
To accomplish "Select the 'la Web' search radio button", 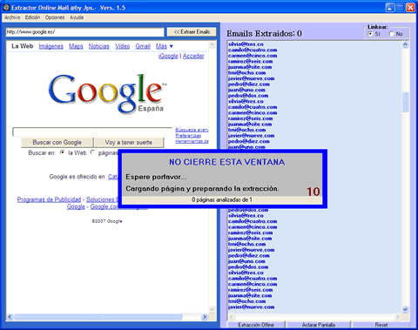I will click(62, 152).
